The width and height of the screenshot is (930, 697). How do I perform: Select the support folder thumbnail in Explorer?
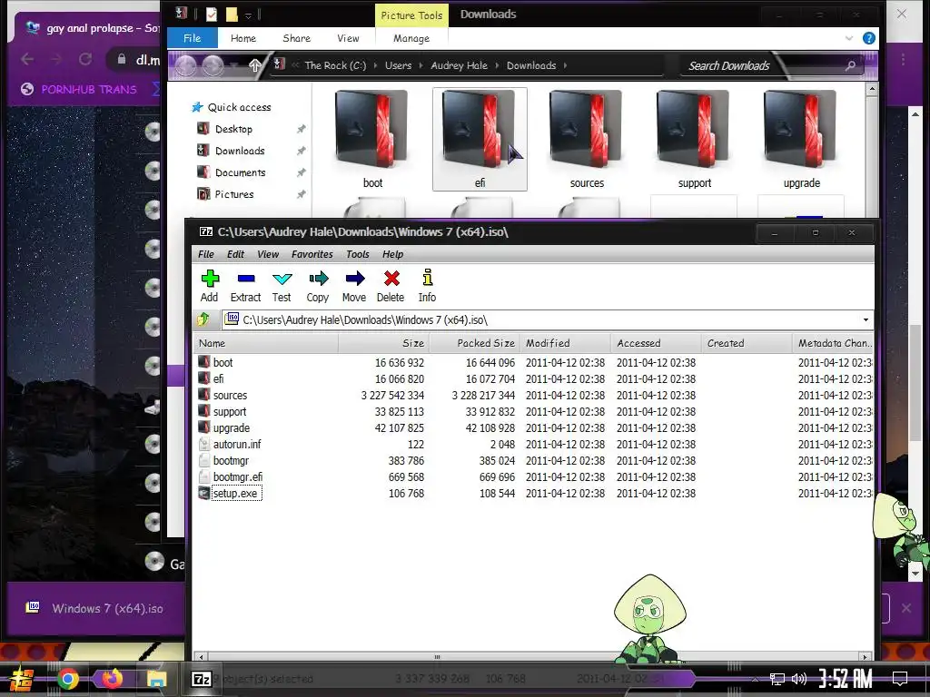tap(695, 139)
